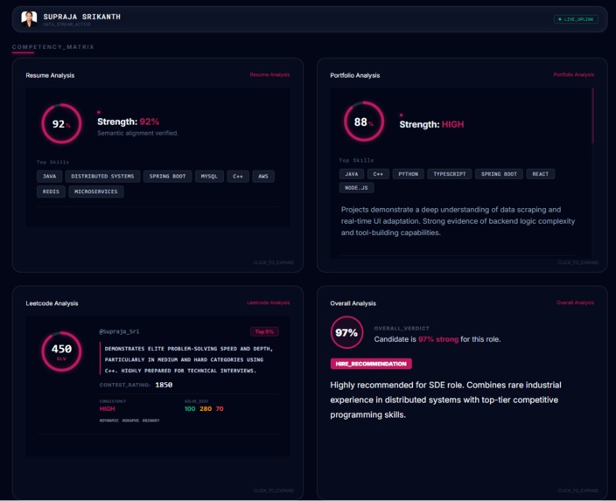Click the Leetcode Analysis card title

tap(52, 303)
